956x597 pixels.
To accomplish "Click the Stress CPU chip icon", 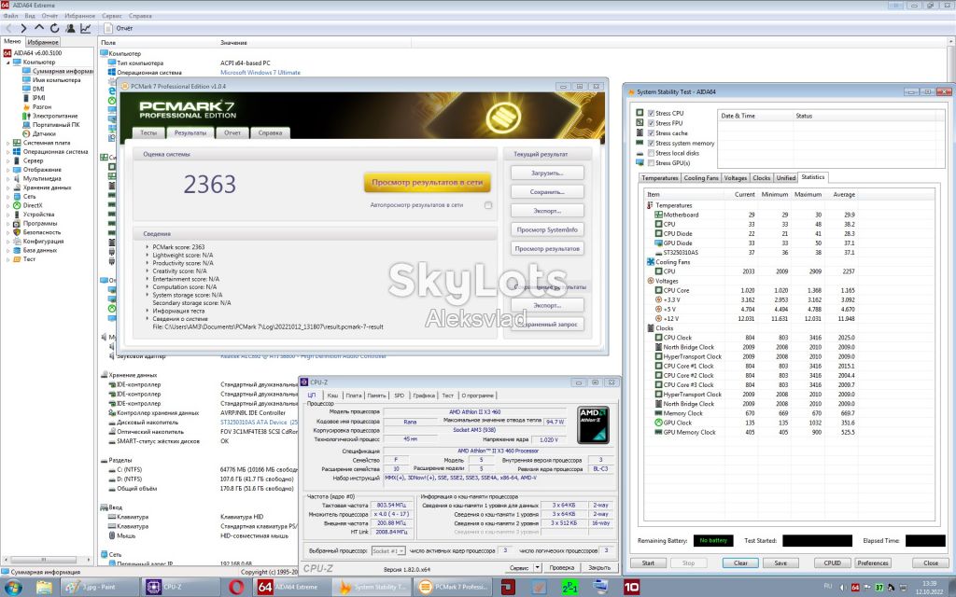I will click(x=640, y=113).
